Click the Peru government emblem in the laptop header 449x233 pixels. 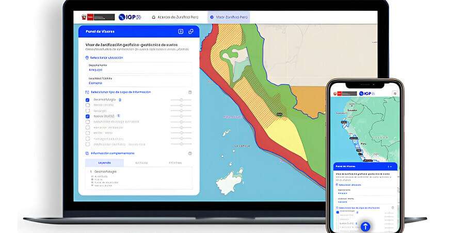(x=84, y=17)
